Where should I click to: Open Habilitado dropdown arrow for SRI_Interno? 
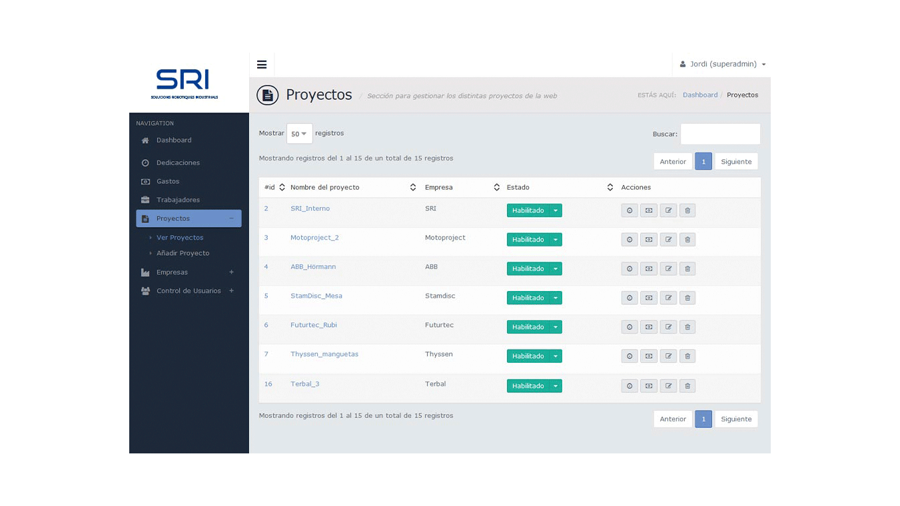(556, 210)
